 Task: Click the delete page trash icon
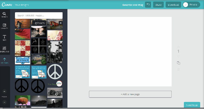tap(178, 69)
